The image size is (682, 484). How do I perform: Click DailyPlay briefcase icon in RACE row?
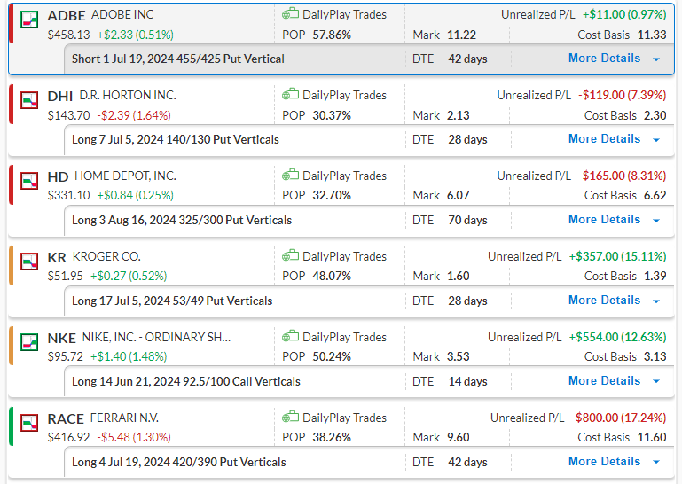[290, 417]
